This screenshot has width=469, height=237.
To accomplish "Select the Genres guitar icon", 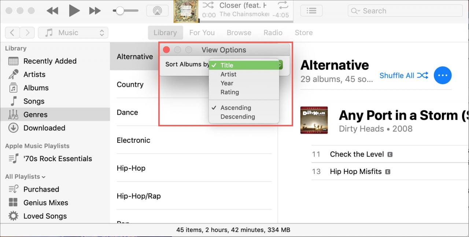I will coord(13,115).
